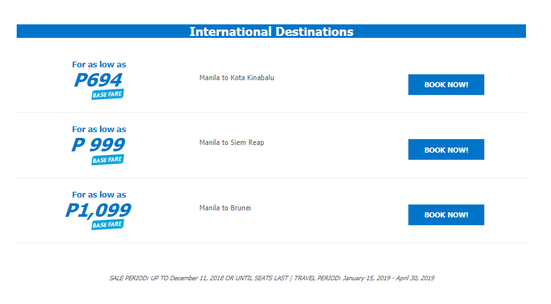Click 'For as low as' above P694
The image size is (551, 304).
(99, 65)
